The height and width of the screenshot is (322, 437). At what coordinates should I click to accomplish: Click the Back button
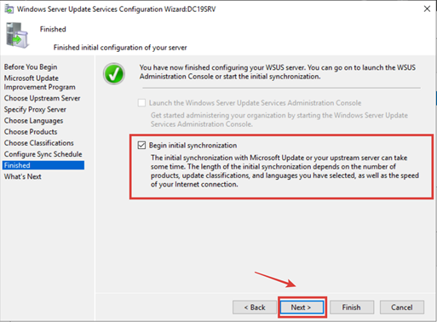coord(255,308)
